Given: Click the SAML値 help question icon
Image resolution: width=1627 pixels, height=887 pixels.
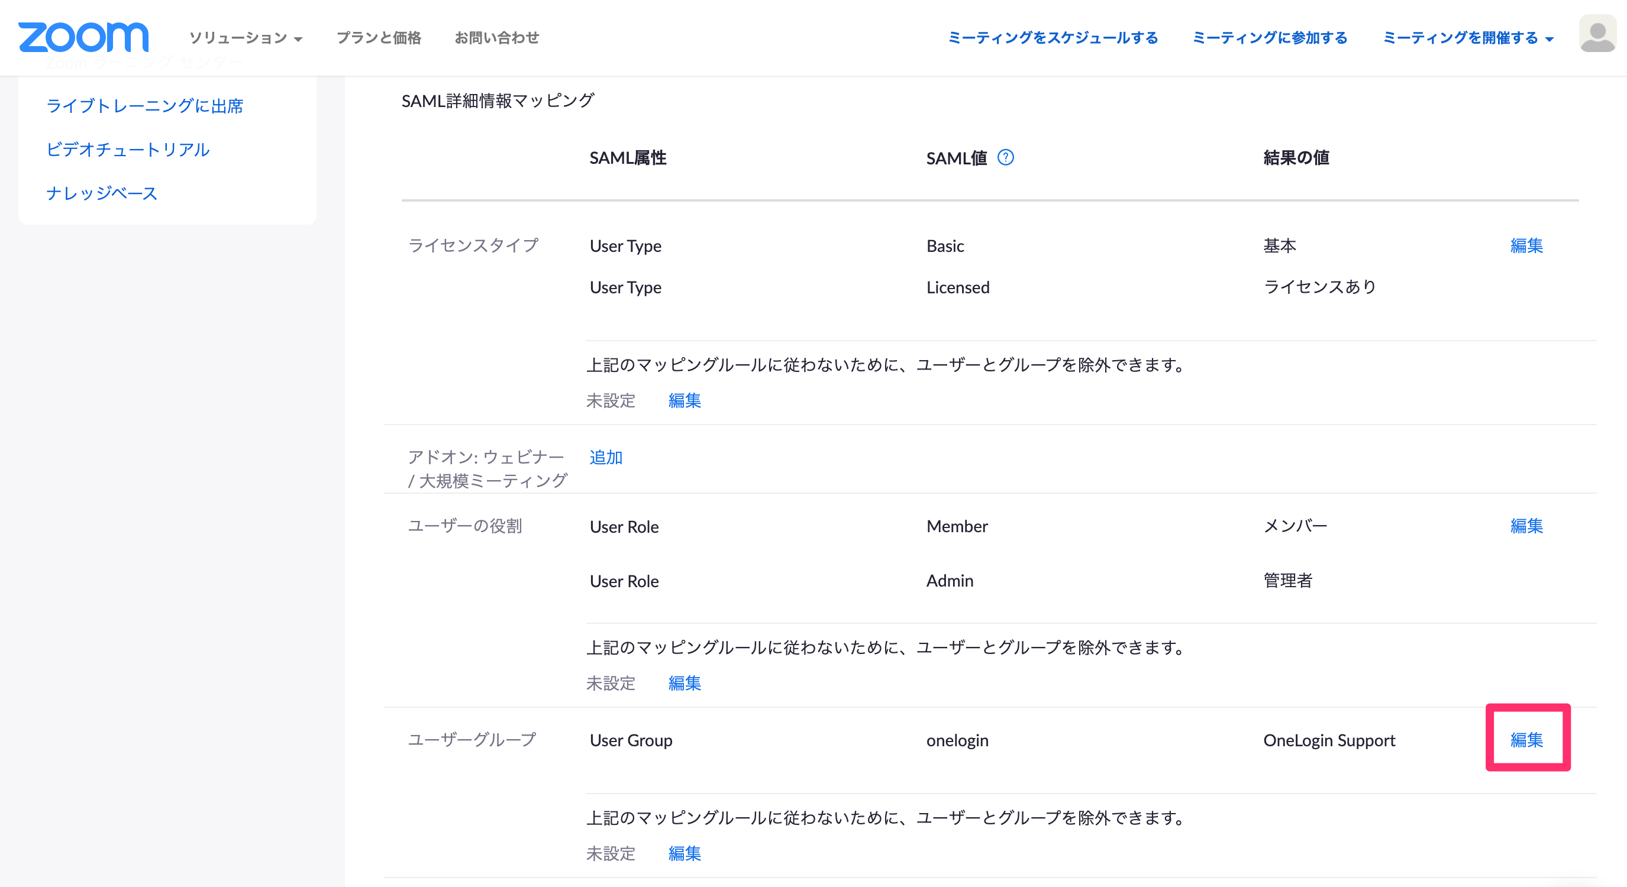Looking at the screenshot, I should (1006, 157).
